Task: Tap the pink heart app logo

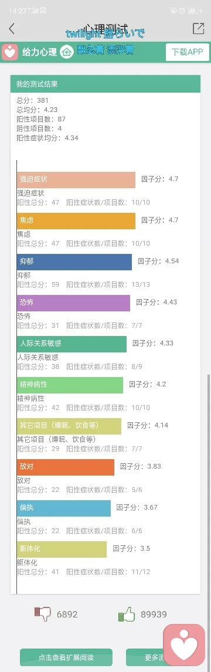Action: 10,52
